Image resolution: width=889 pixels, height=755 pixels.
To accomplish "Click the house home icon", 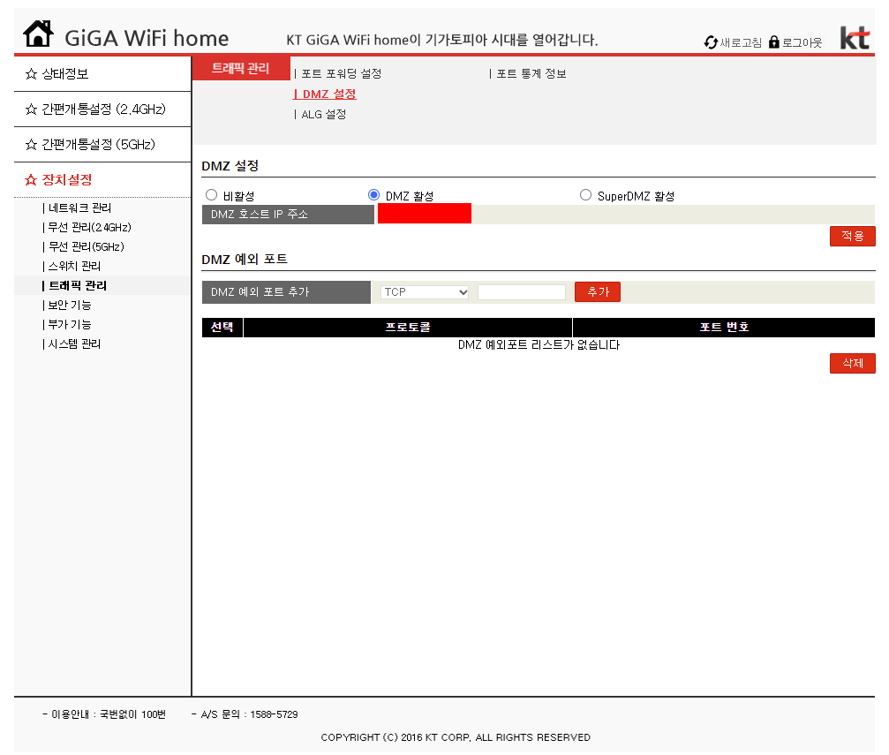I will pos(38,34).
